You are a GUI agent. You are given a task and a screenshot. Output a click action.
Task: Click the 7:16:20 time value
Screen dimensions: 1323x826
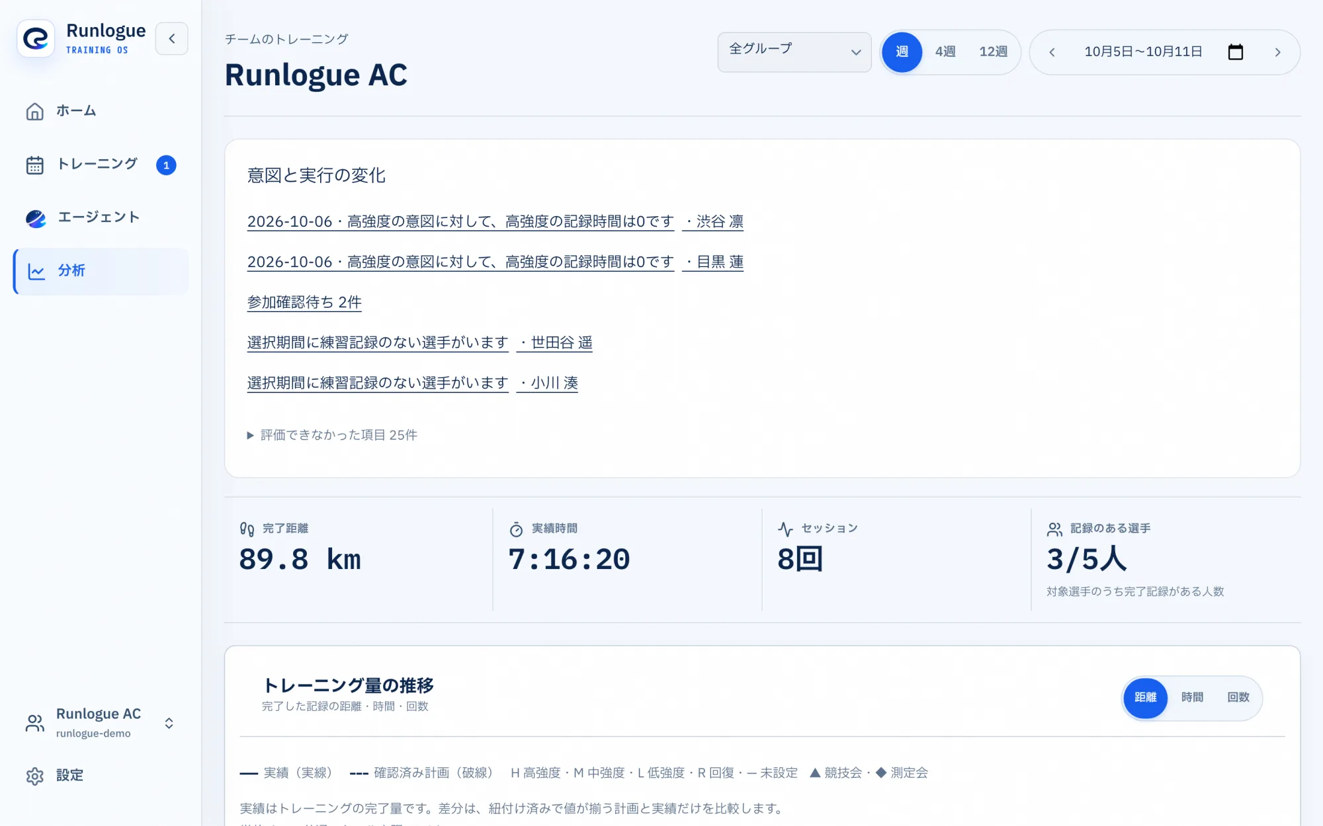point(569,559)
